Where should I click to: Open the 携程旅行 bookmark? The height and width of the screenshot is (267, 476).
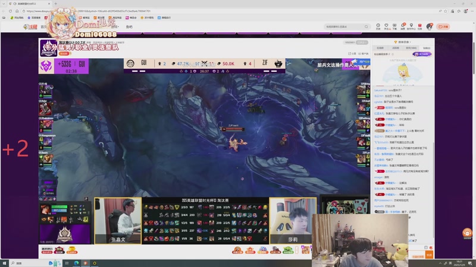pyautogui.click(x=164, y=18)
